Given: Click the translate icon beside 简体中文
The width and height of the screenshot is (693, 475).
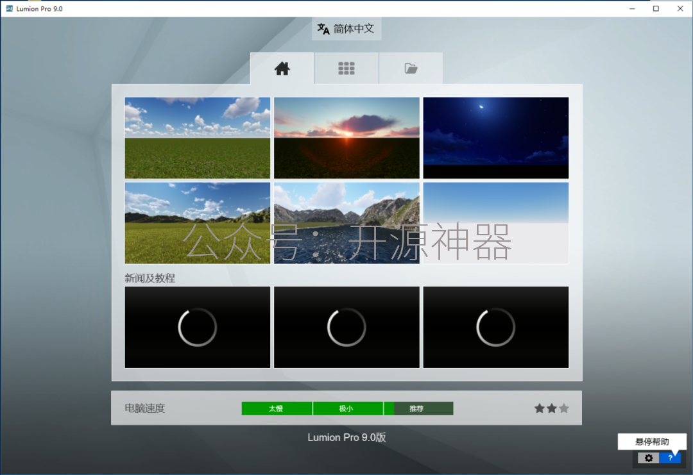Looking at the screenshot, I should point(323,29).
